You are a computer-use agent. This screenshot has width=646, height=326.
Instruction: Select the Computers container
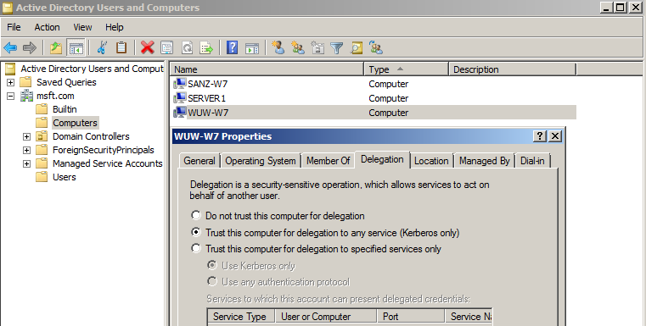tap(75, 123)
